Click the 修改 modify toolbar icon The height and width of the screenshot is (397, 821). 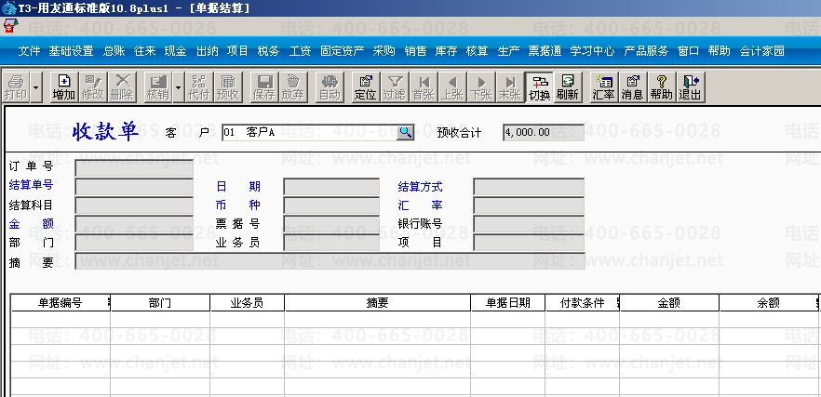click(x=93, y=86)
